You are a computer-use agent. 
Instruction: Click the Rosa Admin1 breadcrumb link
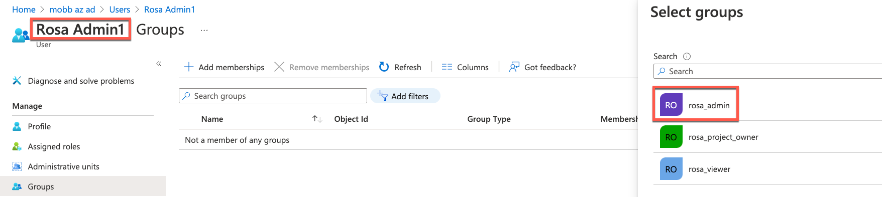(169, 10)
